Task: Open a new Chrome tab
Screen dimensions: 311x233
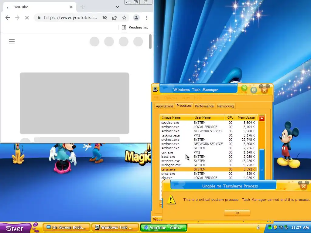Action: tap(83, 7)
